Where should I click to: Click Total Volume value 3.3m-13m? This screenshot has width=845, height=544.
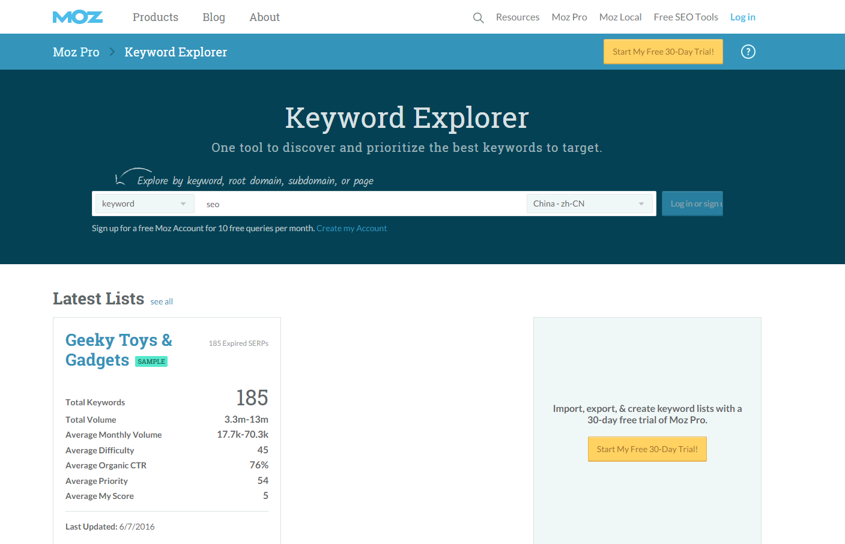coord(246,419)
